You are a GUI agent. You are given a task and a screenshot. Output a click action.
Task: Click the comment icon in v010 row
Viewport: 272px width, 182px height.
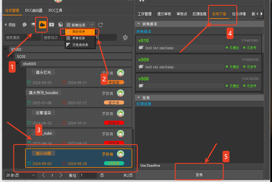click(x=141, y=48)
